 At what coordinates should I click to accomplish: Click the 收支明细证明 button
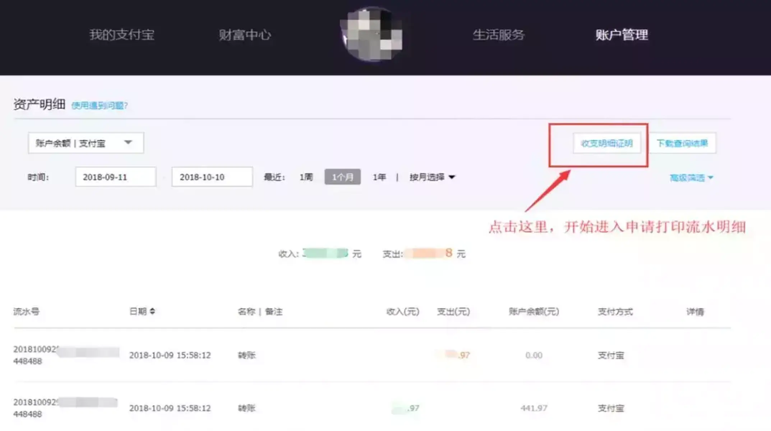point(607,143)
